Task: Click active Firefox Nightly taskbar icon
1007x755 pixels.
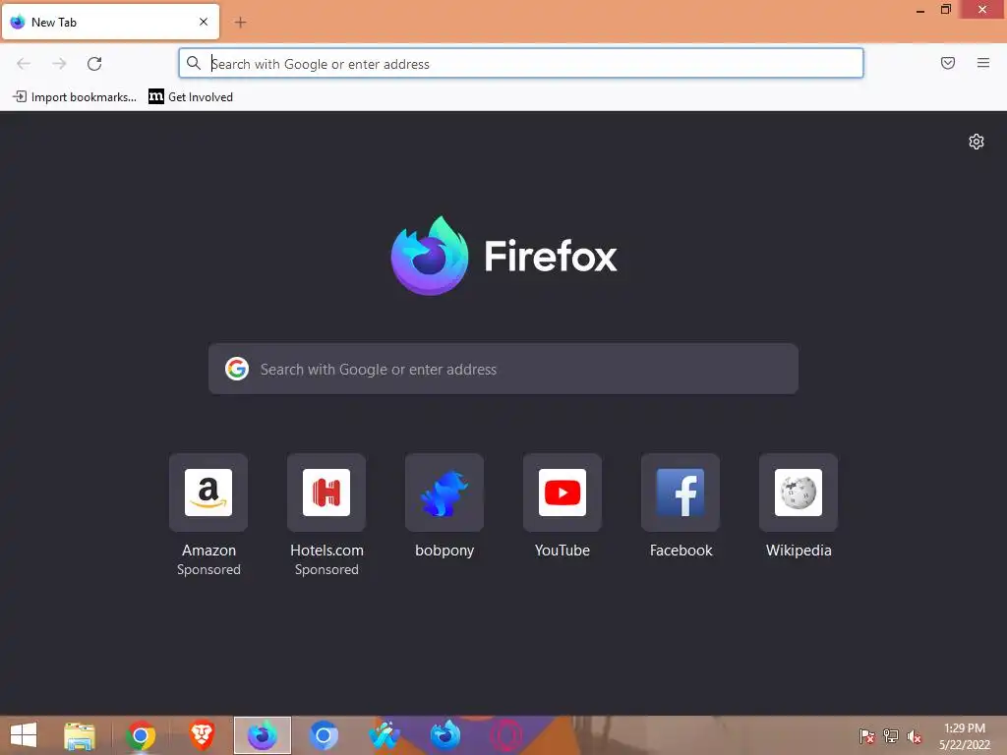Action: tap(263, 735)
